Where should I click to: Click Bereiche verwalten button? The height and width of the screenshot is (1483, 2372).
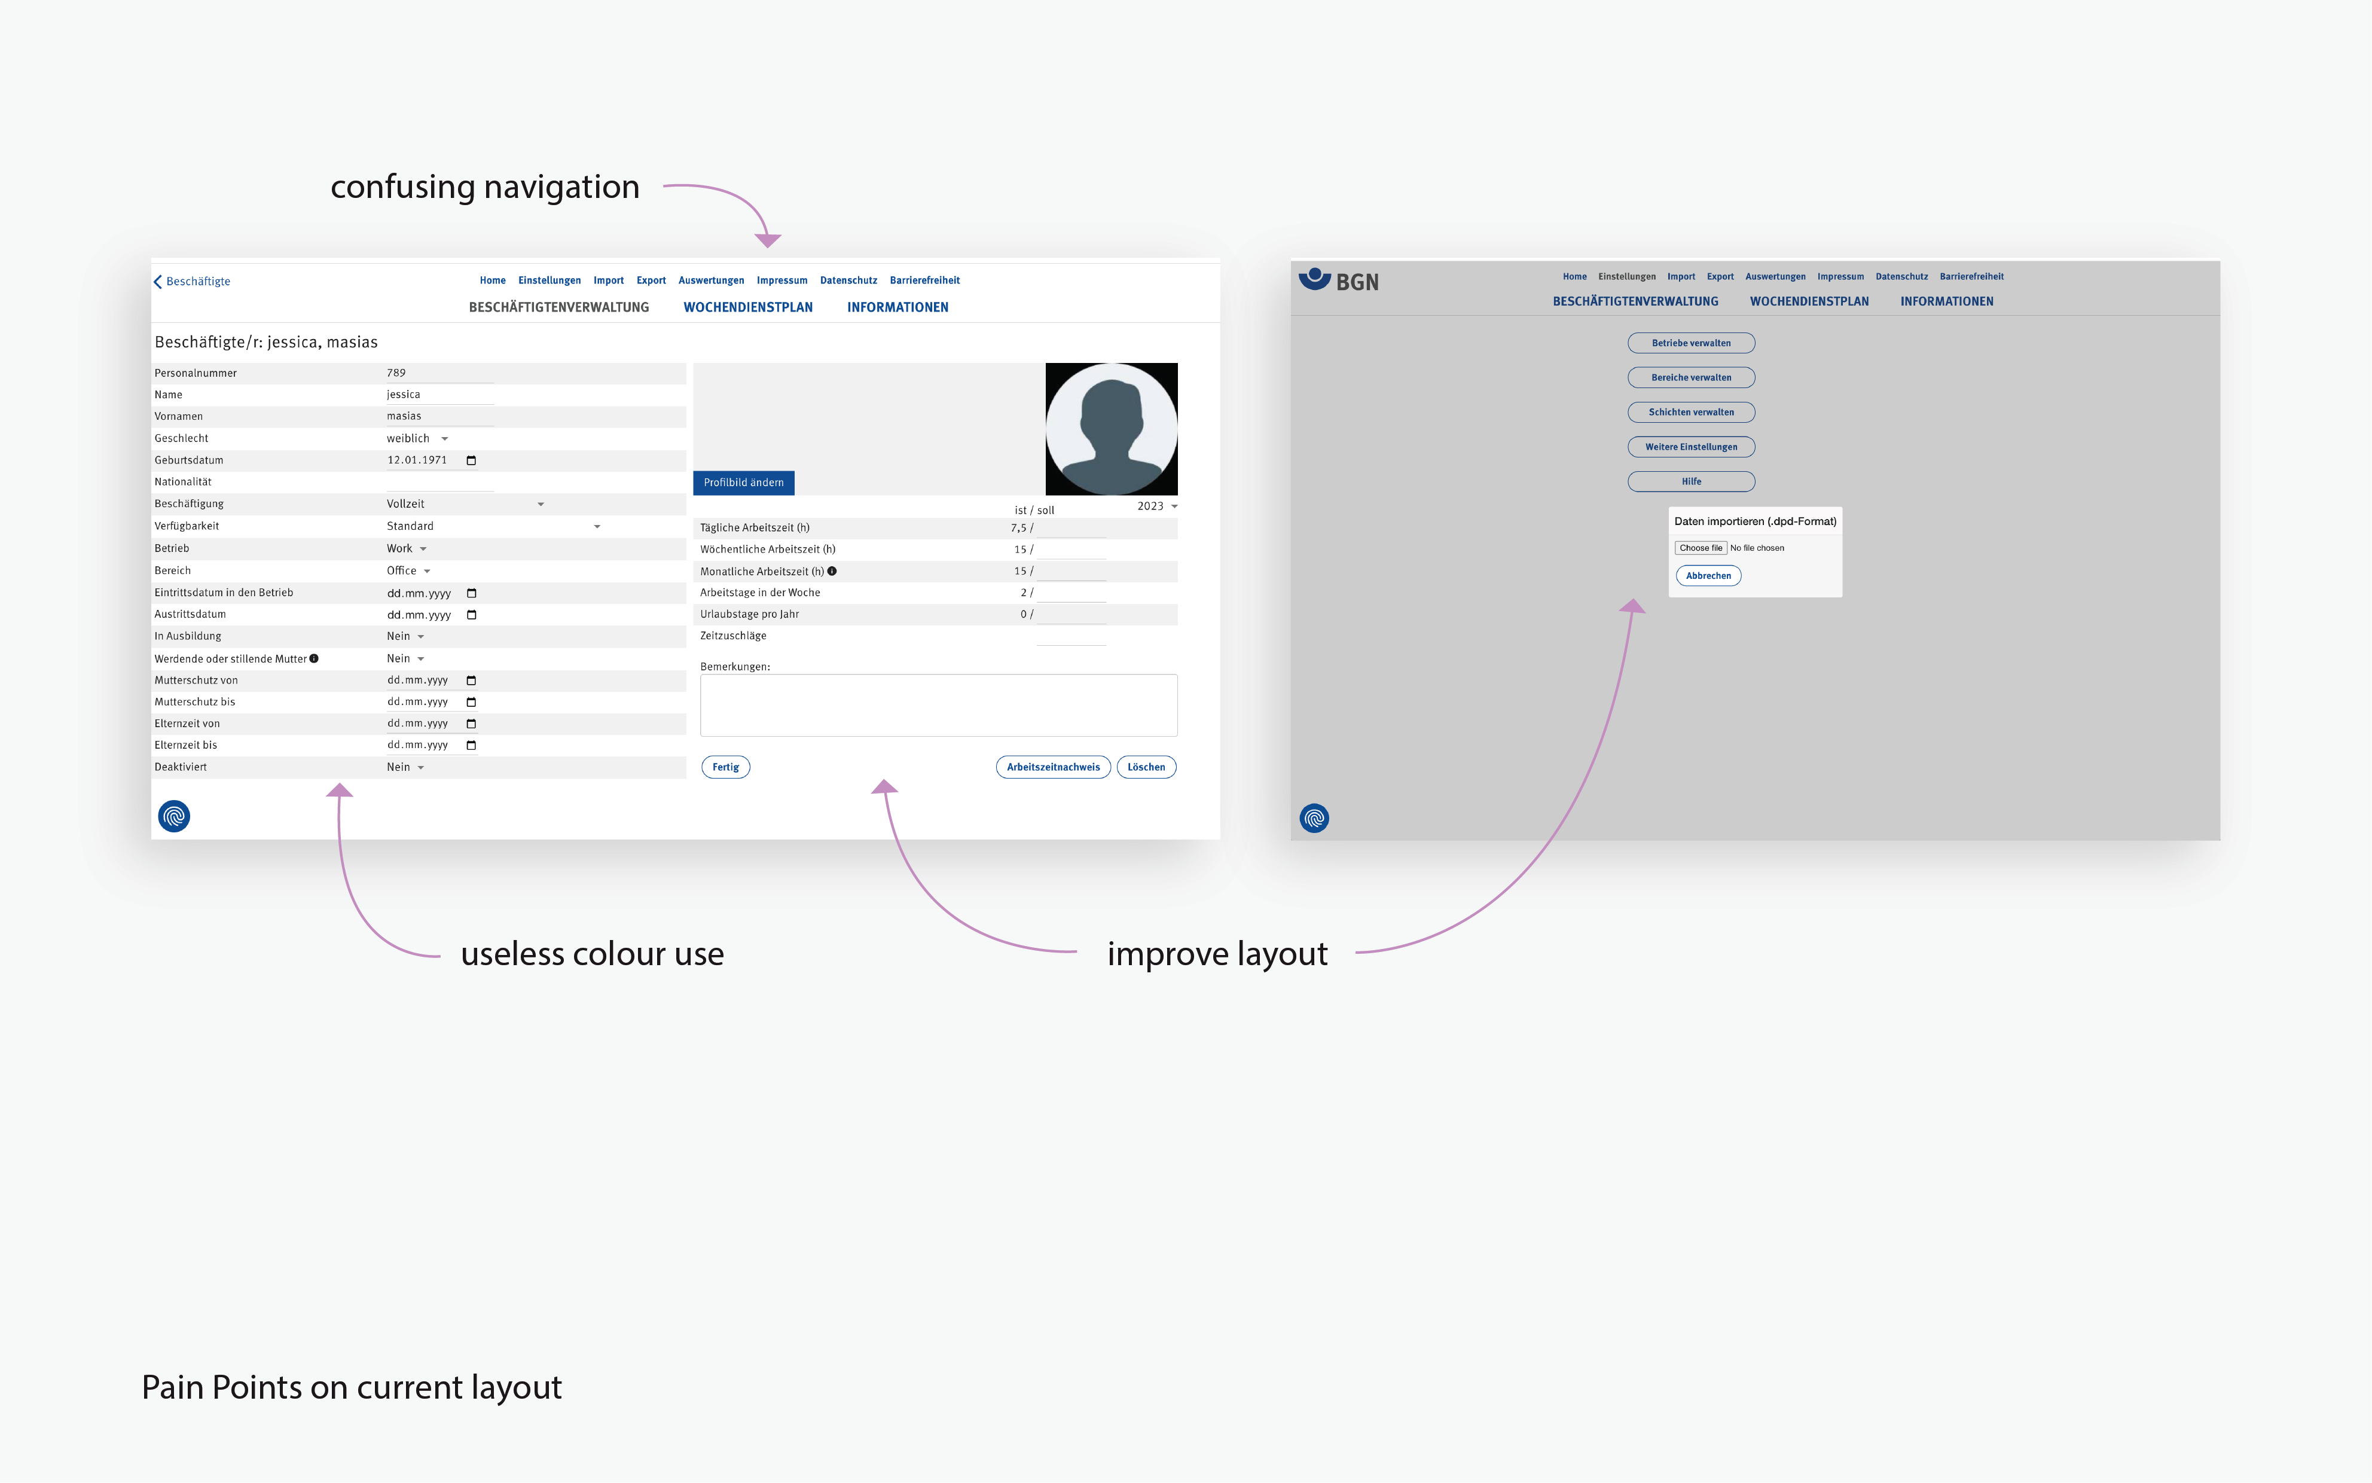(1690, 377)
